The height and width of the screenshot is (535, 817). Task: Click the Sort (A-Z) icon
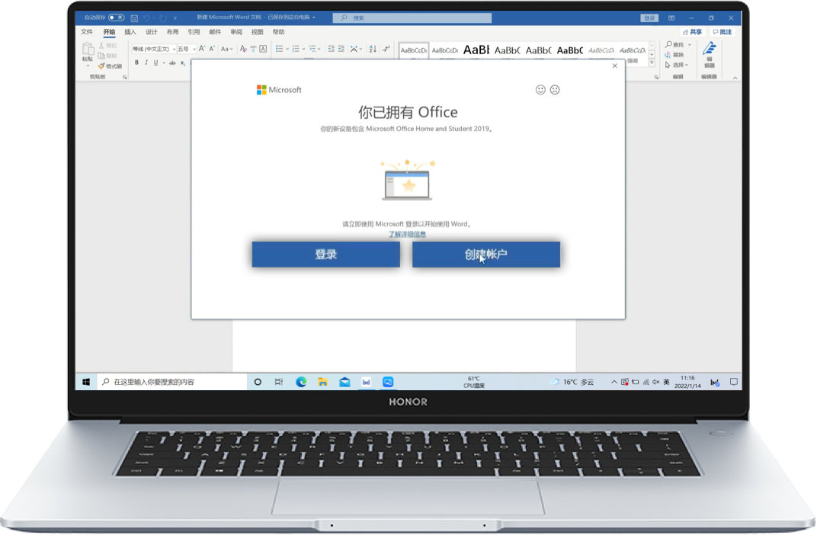click(x=373, y=49)
